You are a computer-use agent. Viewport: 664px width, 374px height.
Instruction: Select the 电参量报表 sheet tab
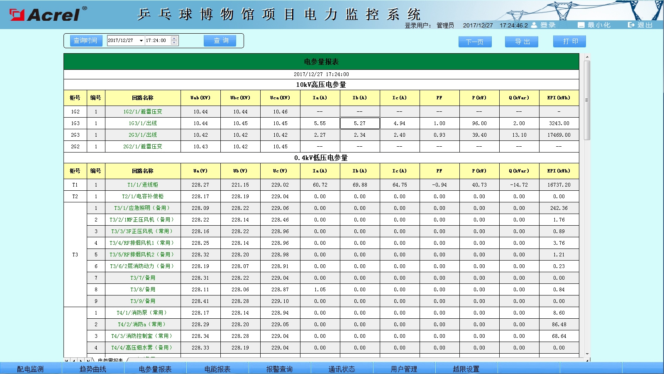[x=110, y=360]
